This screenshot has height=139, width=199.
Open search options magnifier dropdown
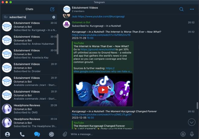pos(6,17)
